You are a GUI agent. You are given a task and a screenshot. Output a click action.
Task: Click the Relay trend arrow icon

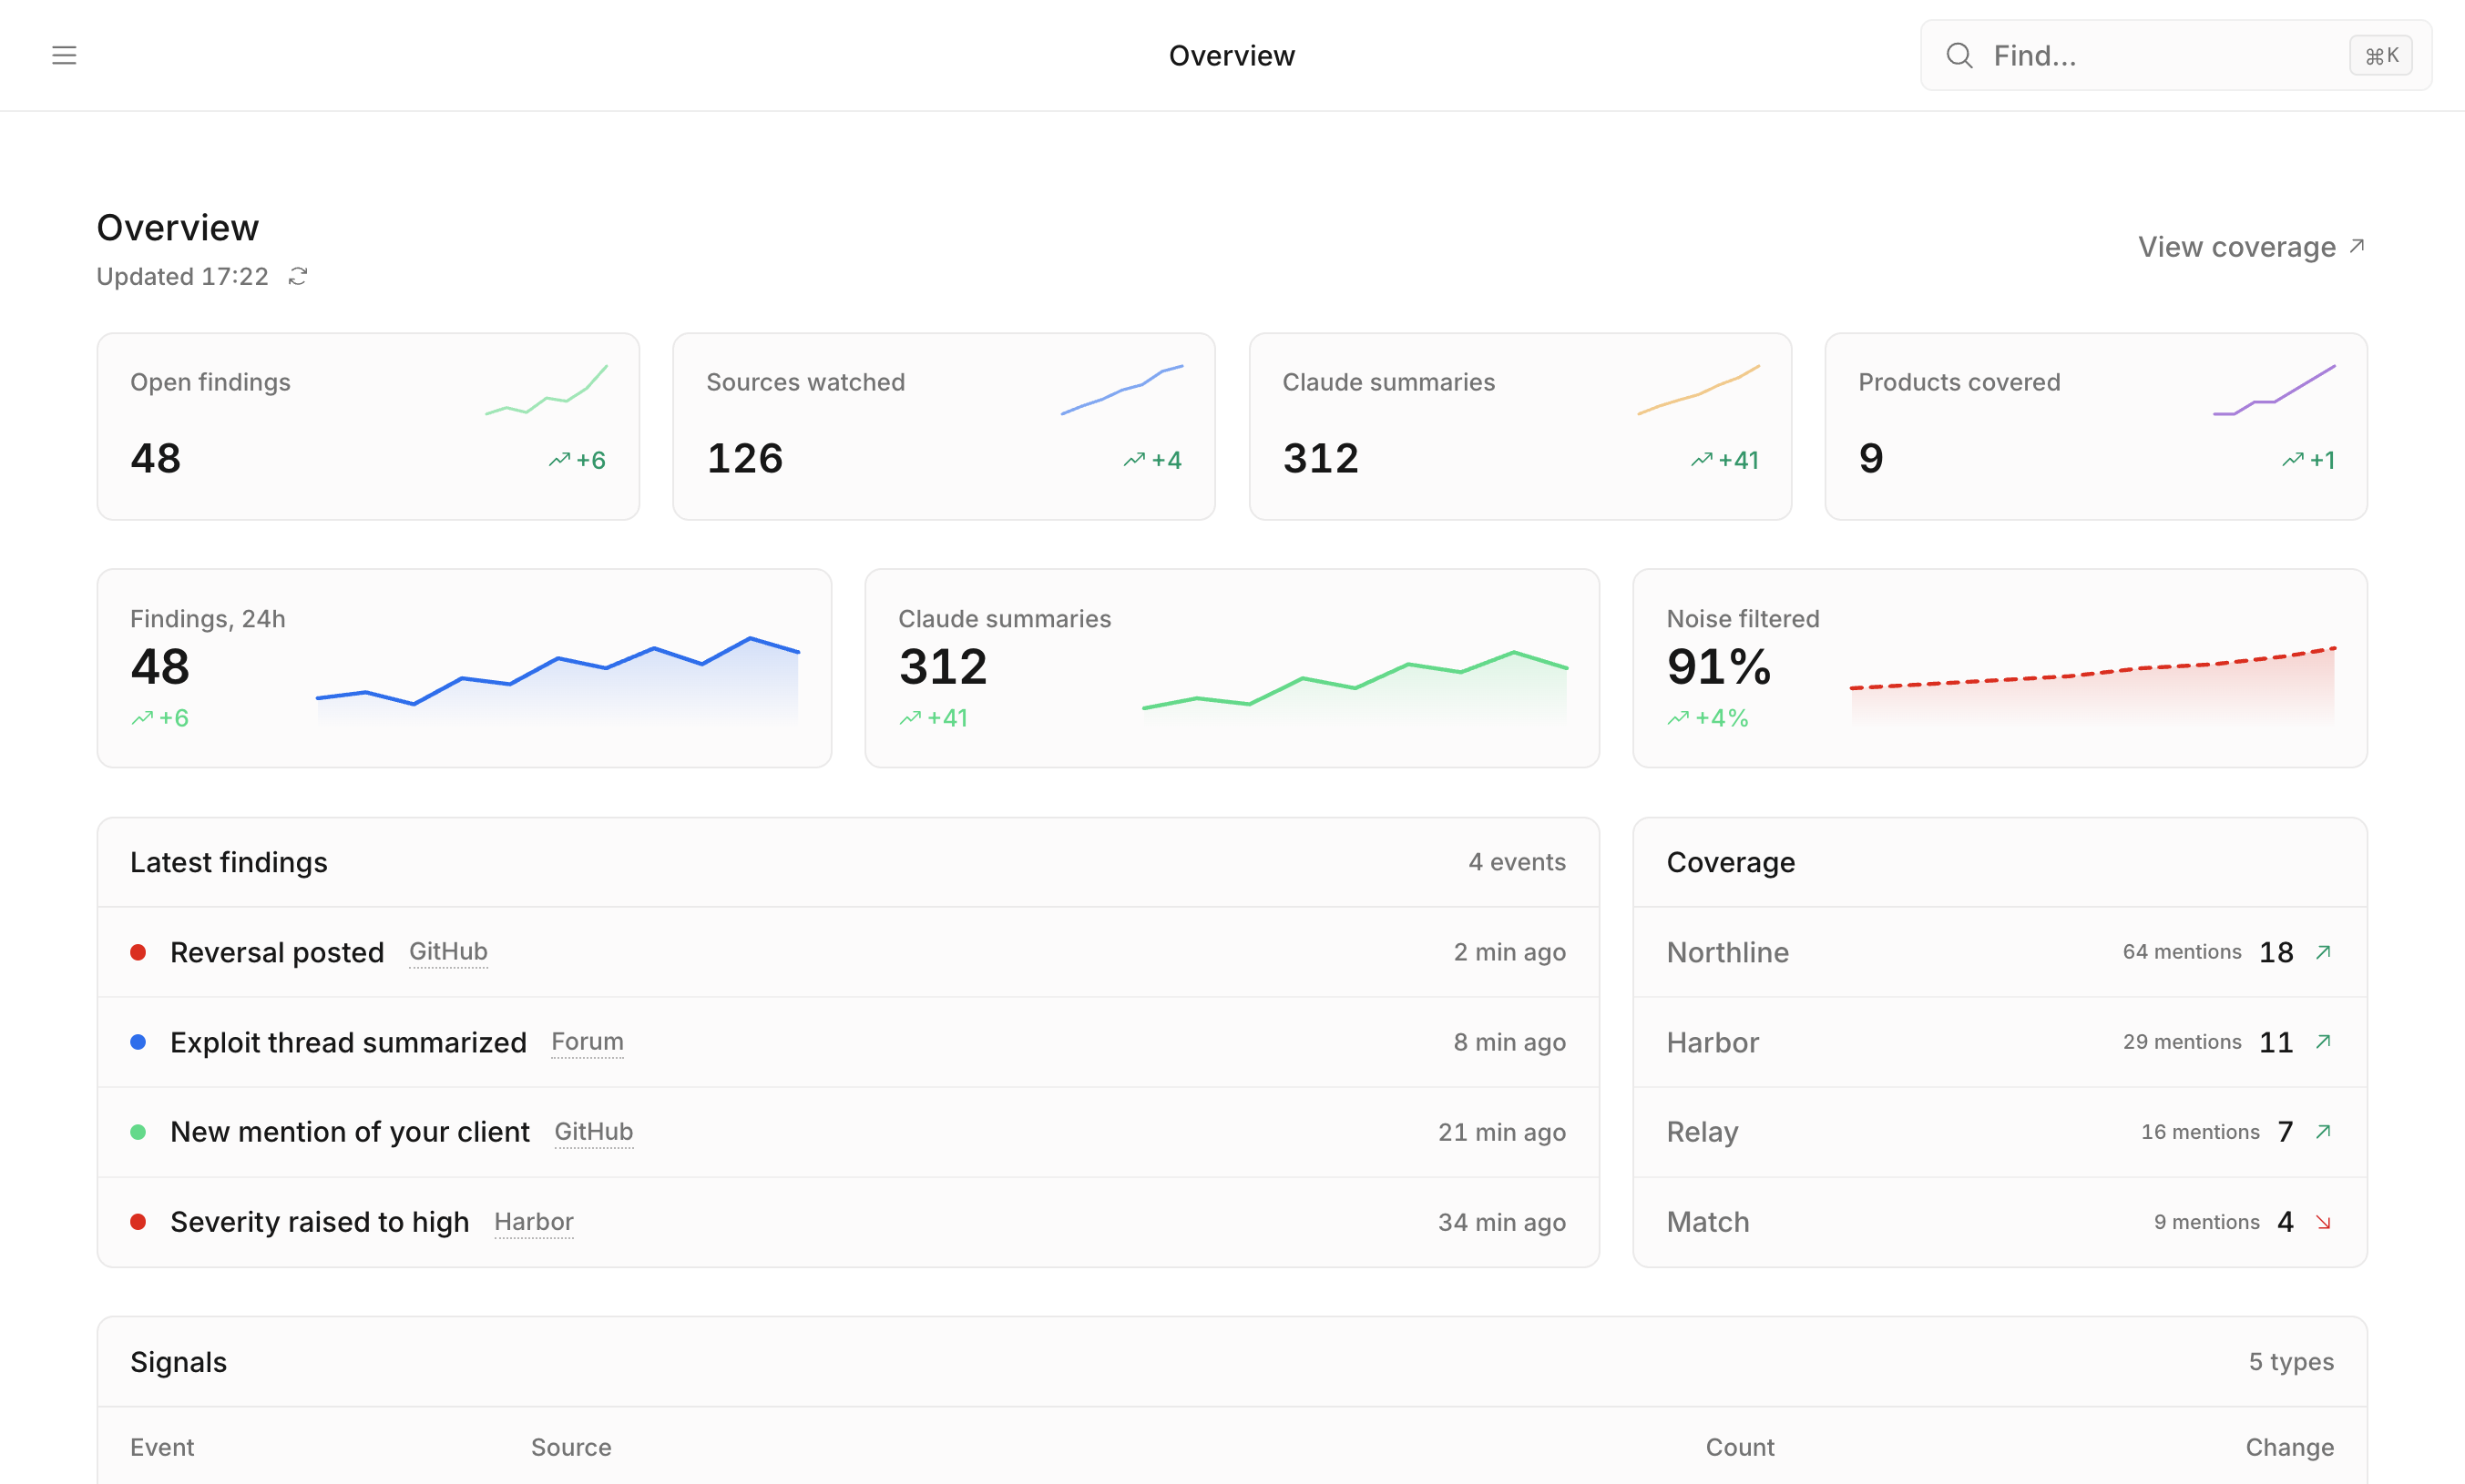2323,1131
